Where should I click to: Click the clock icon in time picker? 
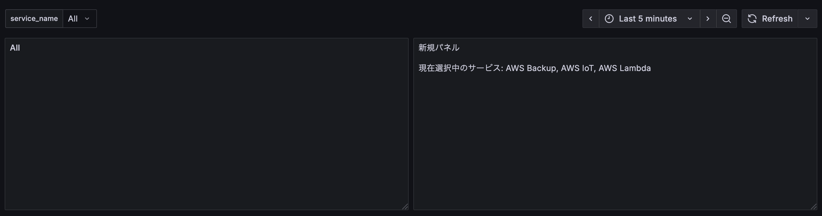[x=609, y=19]
